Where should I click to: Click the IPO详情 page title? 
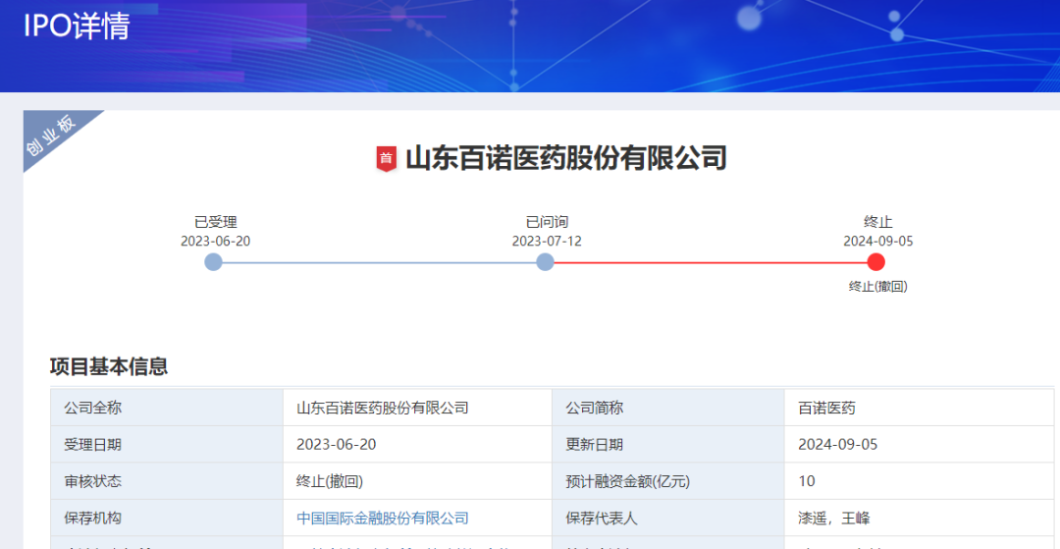coord(77,27)
